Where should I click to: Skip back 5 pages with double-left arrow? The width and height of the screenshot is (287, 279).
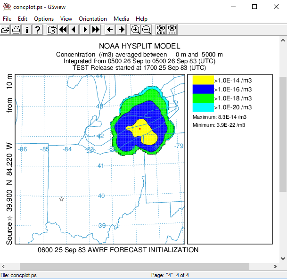coord(63,30)
